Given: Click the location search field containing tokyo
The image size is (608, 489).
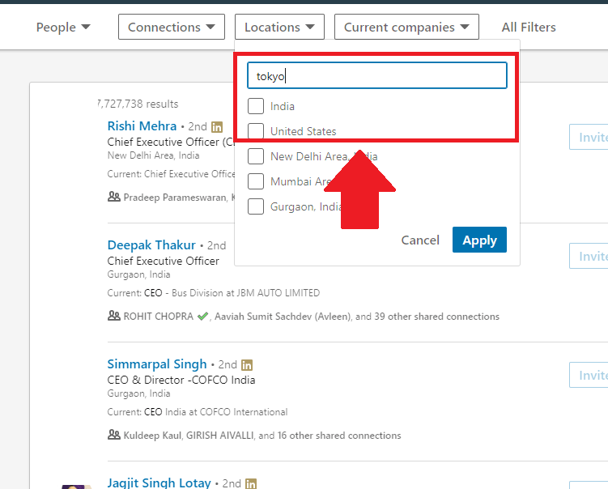Looking at the screenshot, I should coord(377,75).
